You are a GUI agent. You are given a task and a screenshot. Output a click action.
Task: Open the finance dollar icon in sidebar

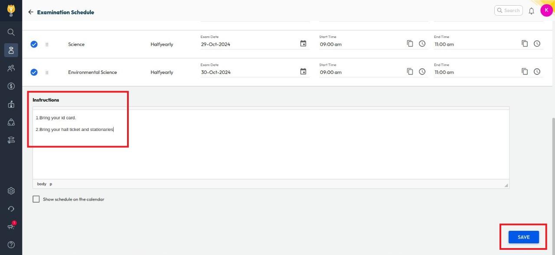point(11,86)
